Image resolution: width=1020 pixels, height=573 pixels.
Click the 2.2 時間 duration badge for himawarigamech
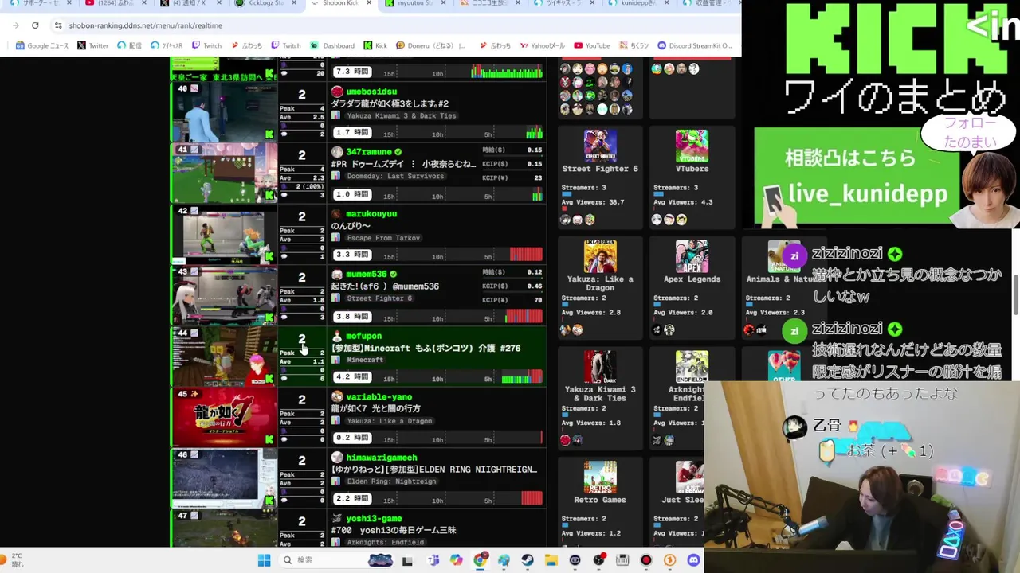point(351,499)
